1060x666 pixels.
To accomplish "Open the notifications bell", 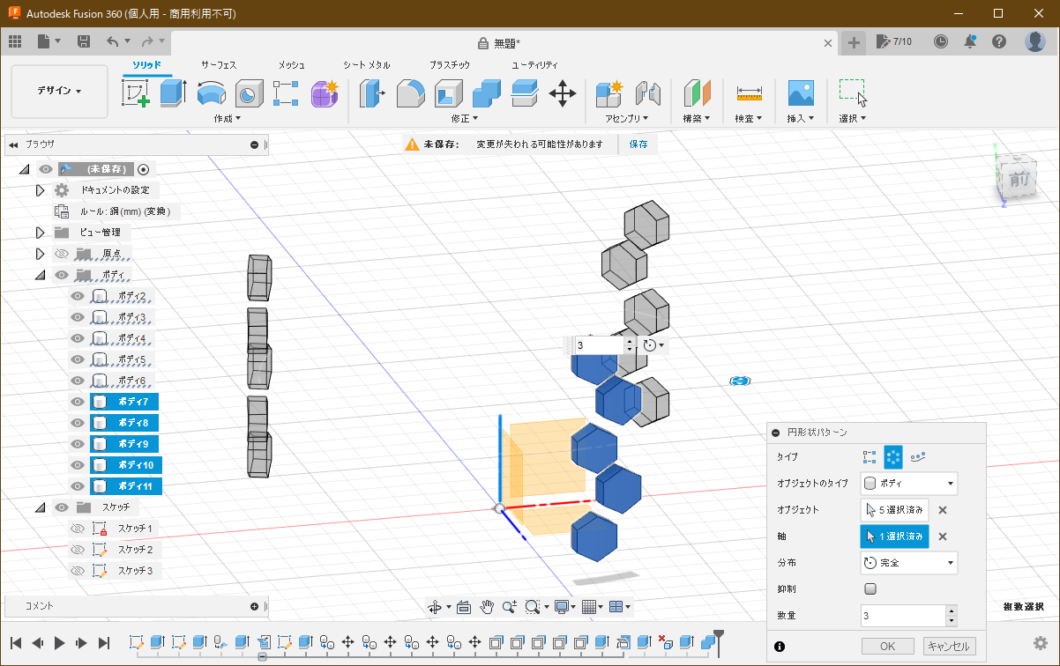I will click(x=970, y=41).
